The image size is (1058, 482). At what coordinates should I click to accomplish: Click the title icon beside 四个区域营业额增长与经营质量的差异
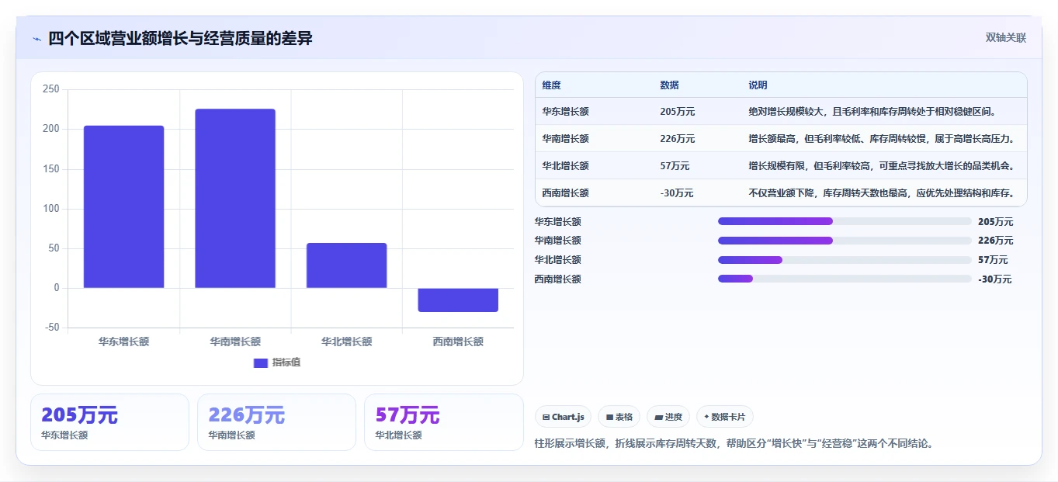tap(36, 39)
